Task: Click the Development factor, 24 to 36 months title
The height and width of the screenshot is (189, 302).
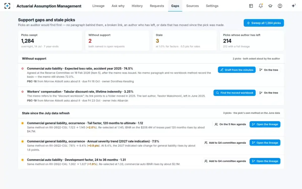Action: pyautogui.click(x=76, y=160)
